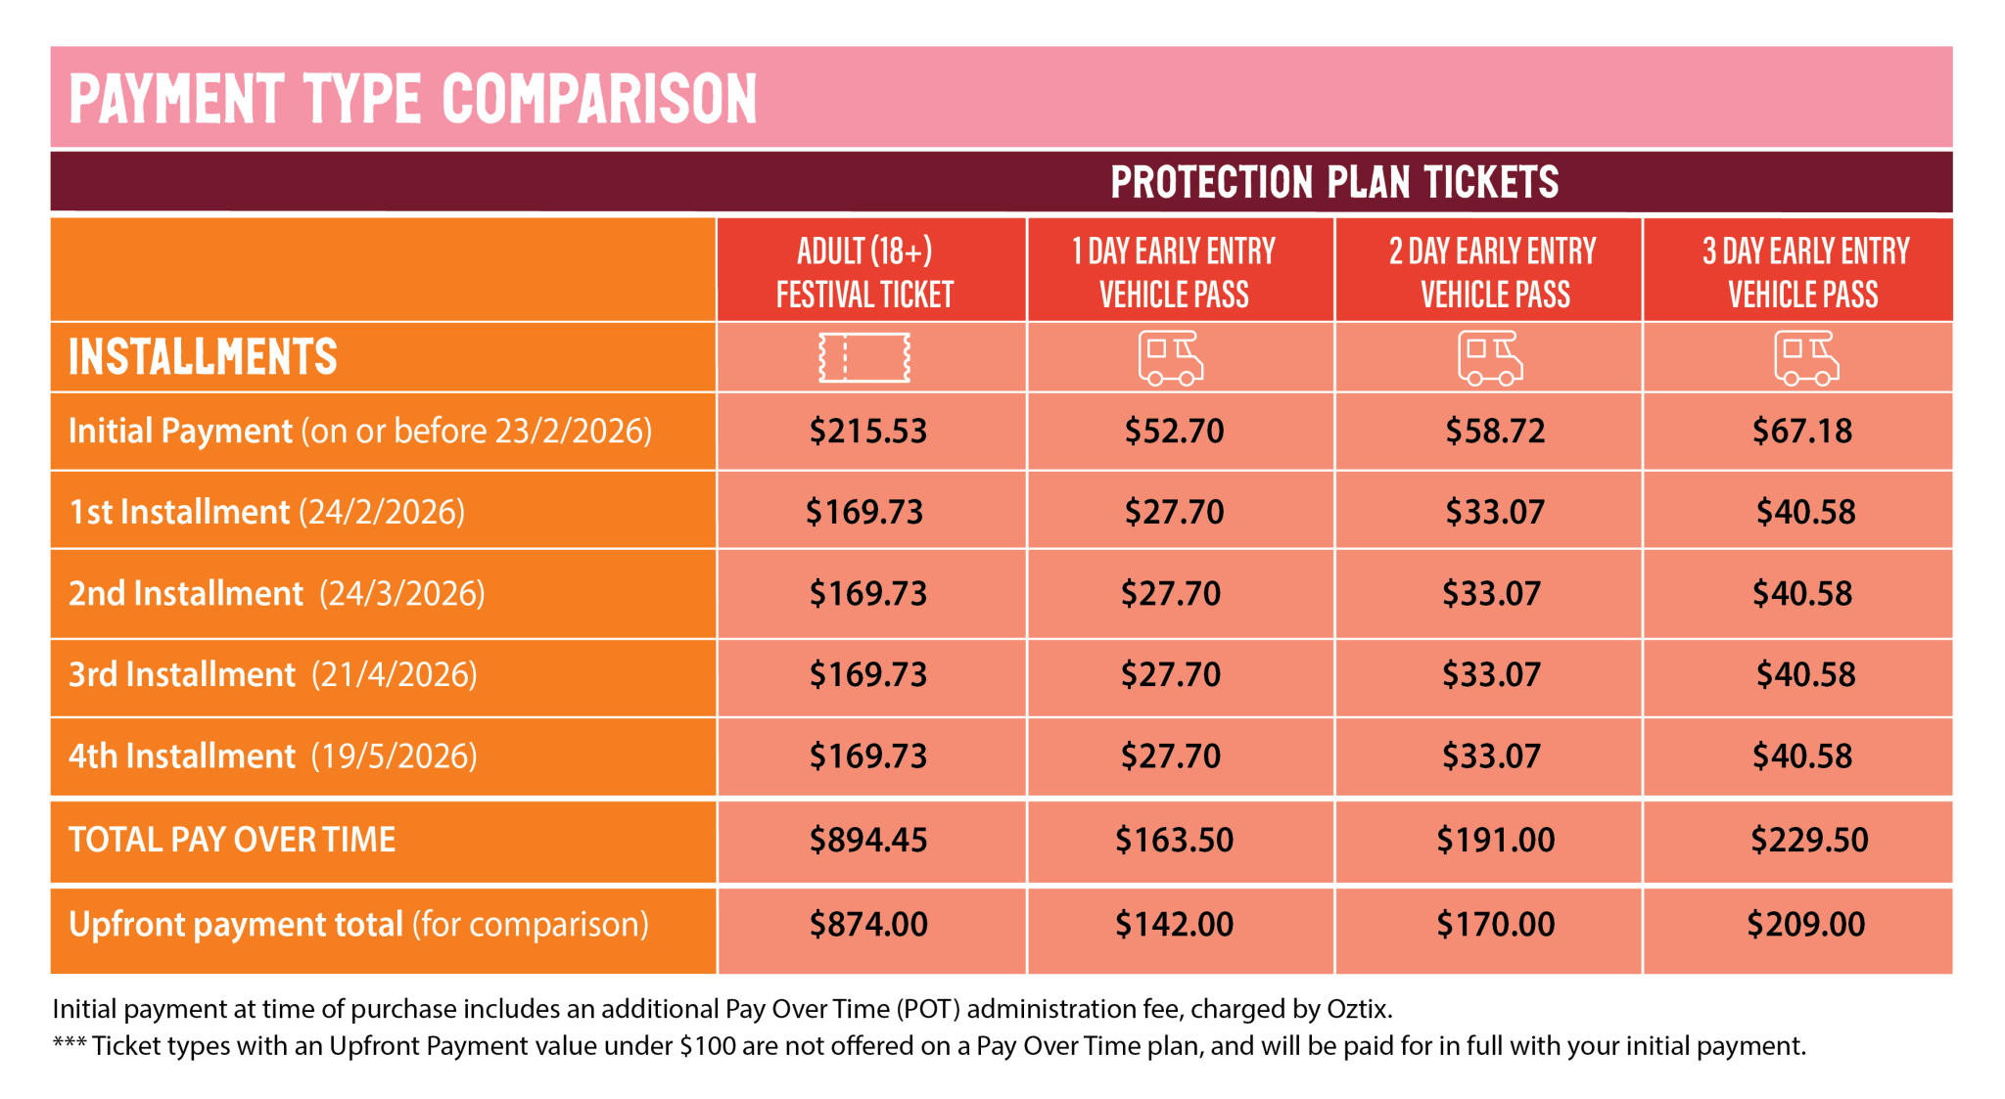The width and height of the screenshot is (2005, 1099).
Task: Click the Upfront payment total label
Action: [x=358, y=924]
